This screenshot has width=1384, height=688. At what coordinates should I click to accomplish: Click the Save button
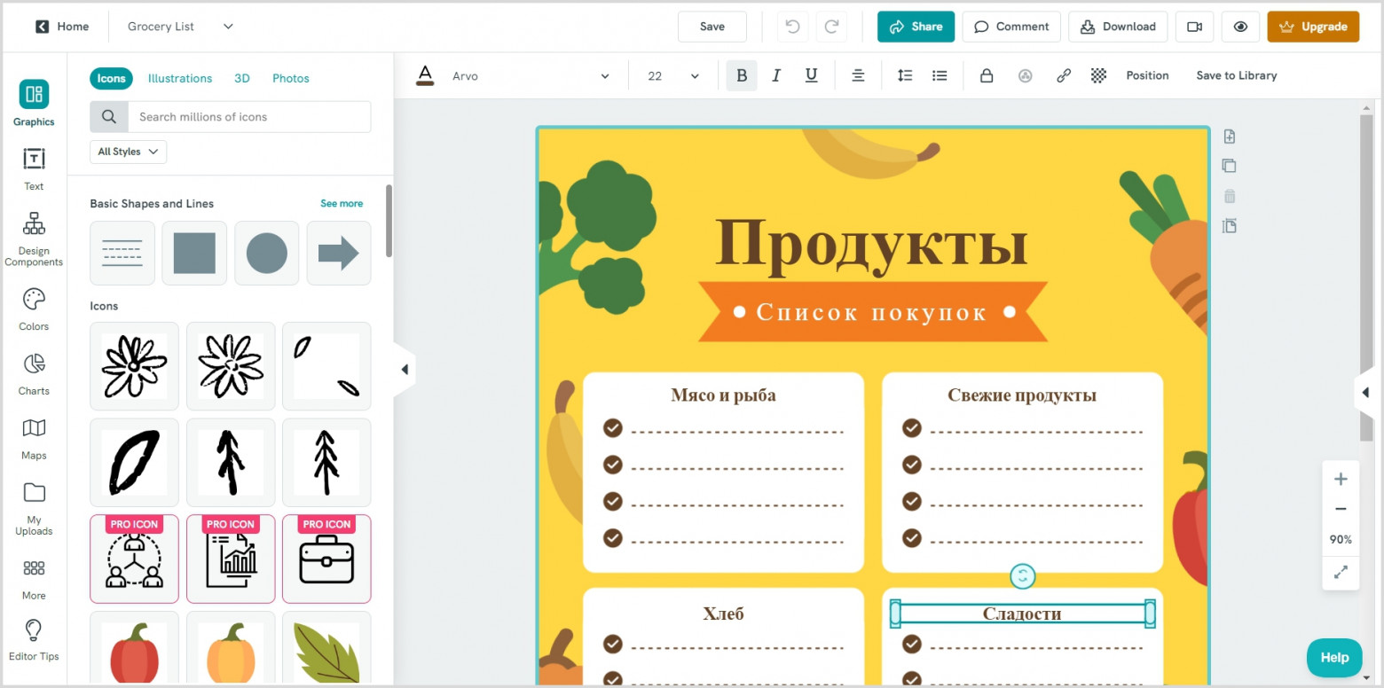click(712, 27)
